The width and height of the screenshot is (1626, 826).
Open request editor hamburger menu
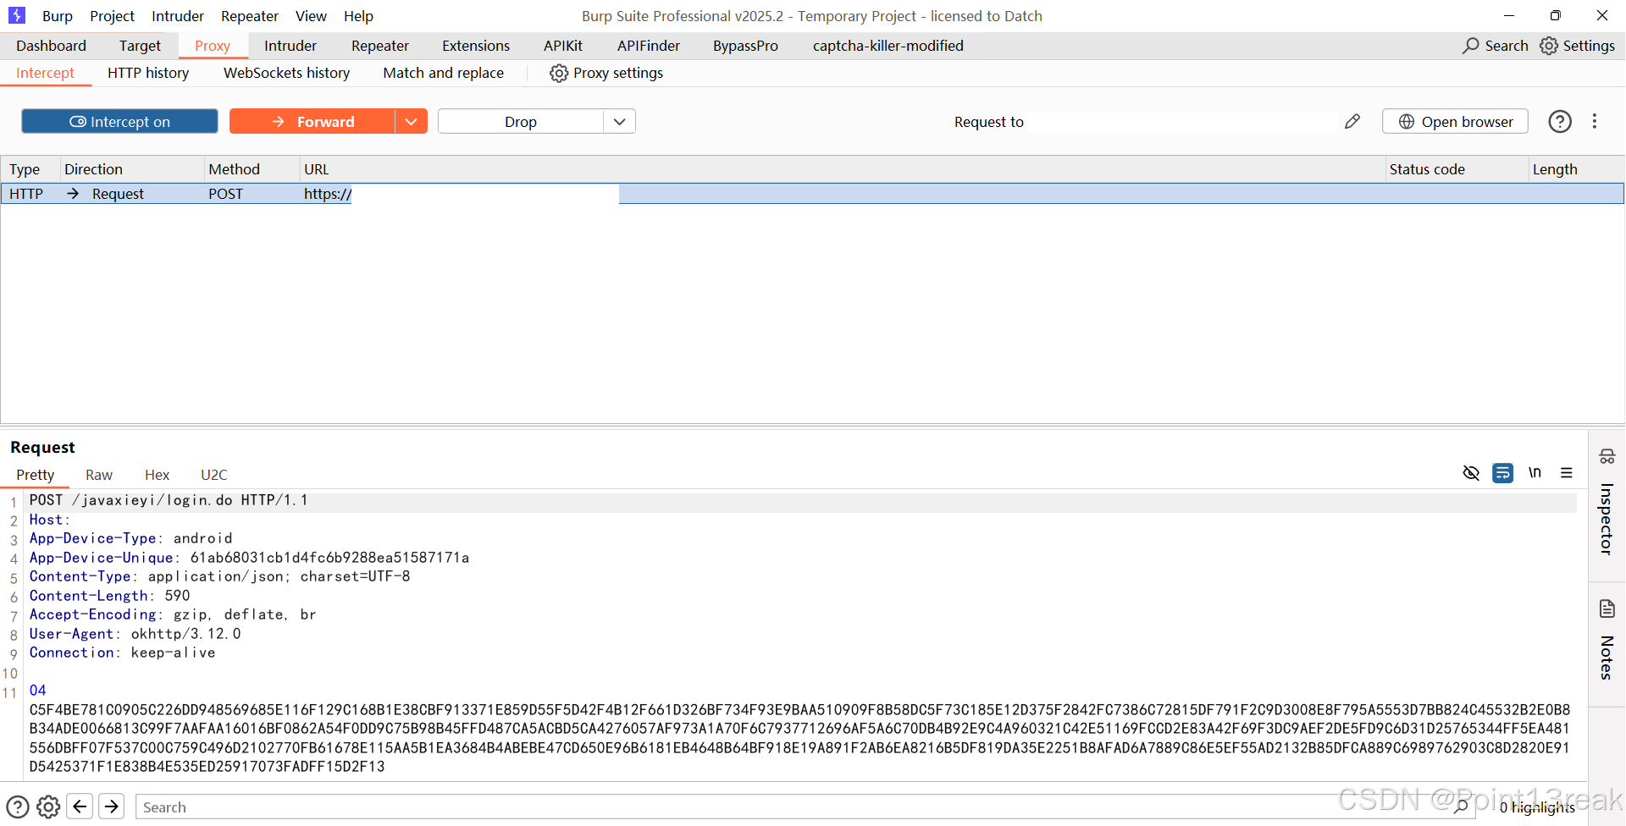[x=1567, y=473]
